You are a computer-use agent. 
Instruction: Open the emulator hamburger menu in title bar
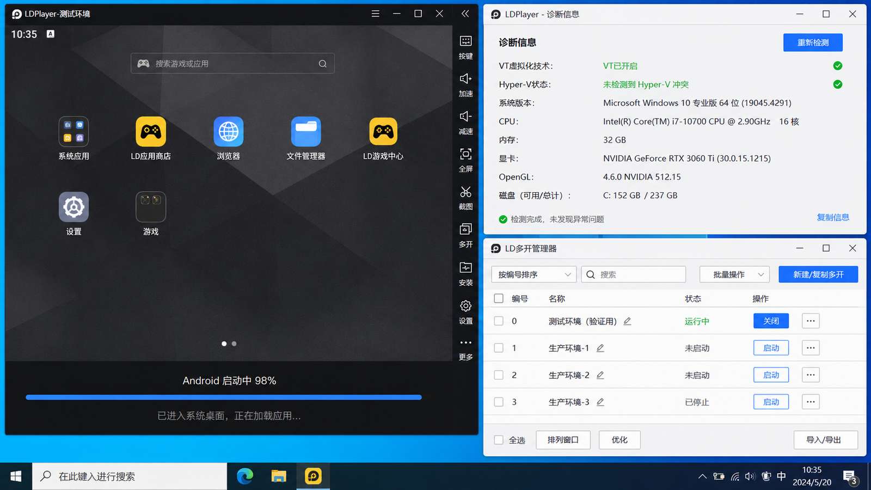(x=376, y=14)
